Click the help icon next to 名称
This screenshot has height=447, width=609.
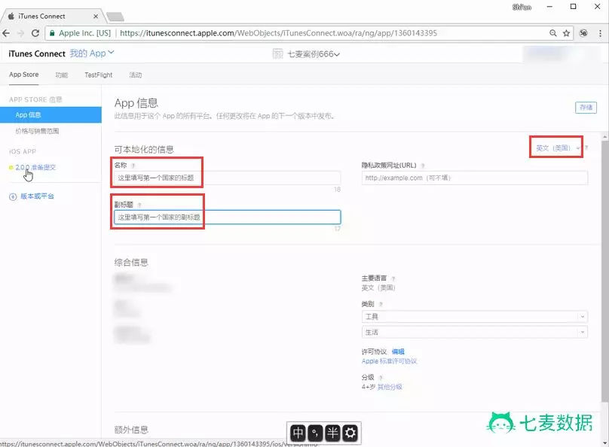(x=133, y=166)
